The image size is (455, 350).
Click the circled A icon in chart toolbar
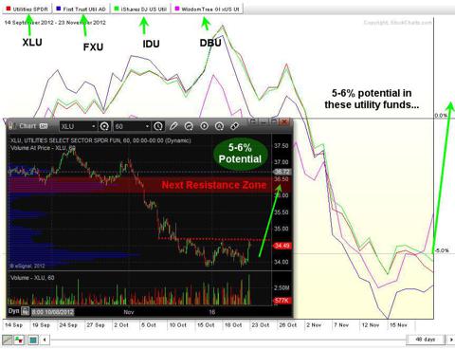[219, 126]
